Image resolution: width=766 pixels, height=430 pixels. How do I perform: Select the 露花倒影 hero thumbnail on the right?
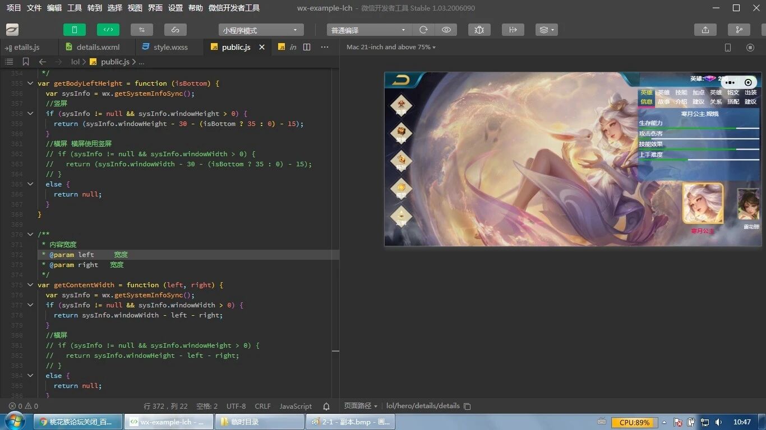tap(749, 205)
